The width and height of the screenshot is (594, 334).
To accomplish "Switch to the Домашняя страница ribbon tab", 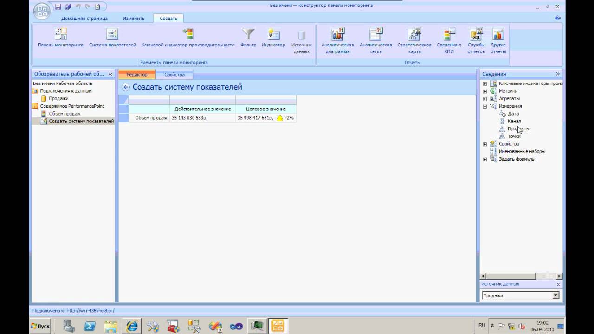I will click(x=84, y=19).
